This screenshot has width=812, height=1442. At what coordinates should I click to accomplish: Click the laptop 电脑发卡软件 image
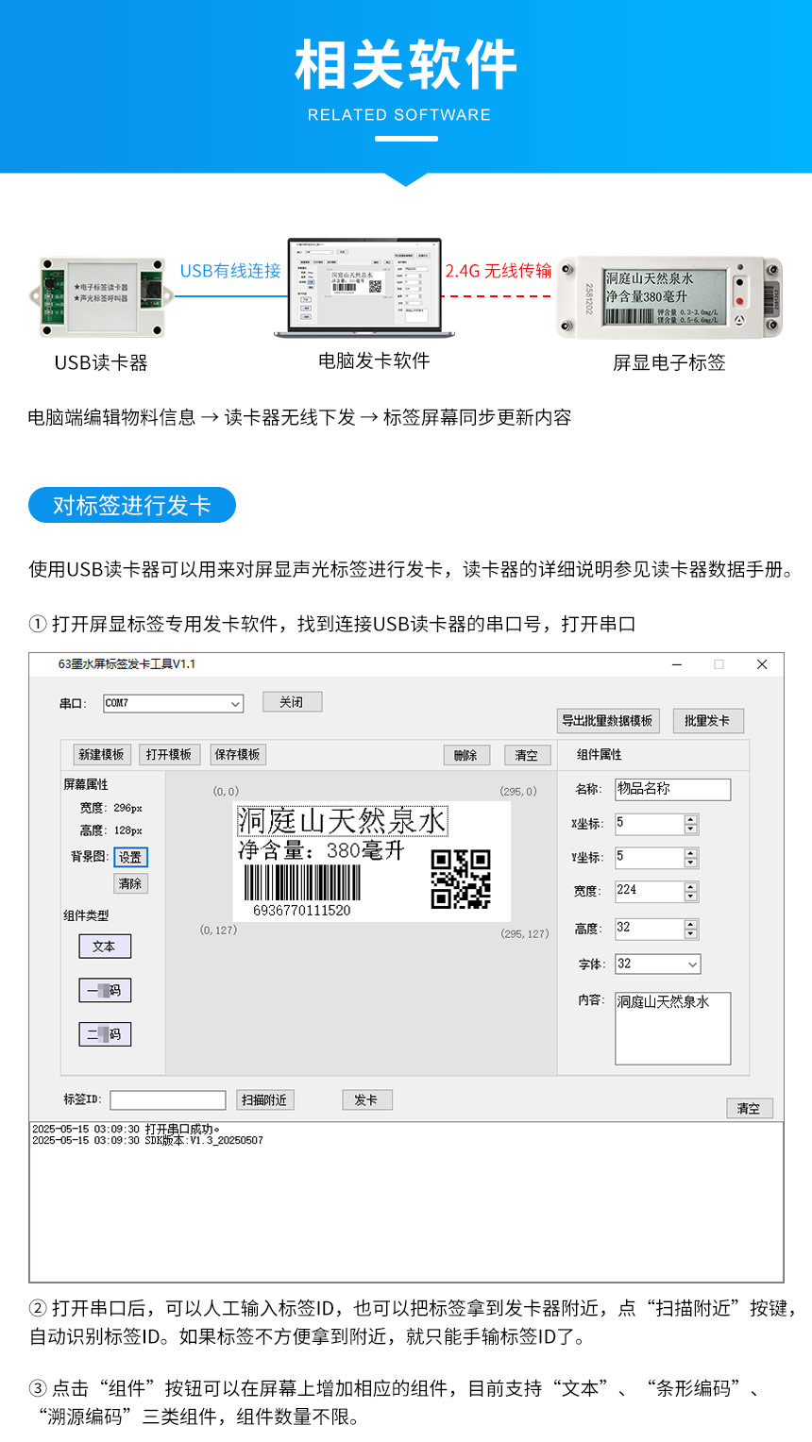pyautogui.click(x=364, y=289)
